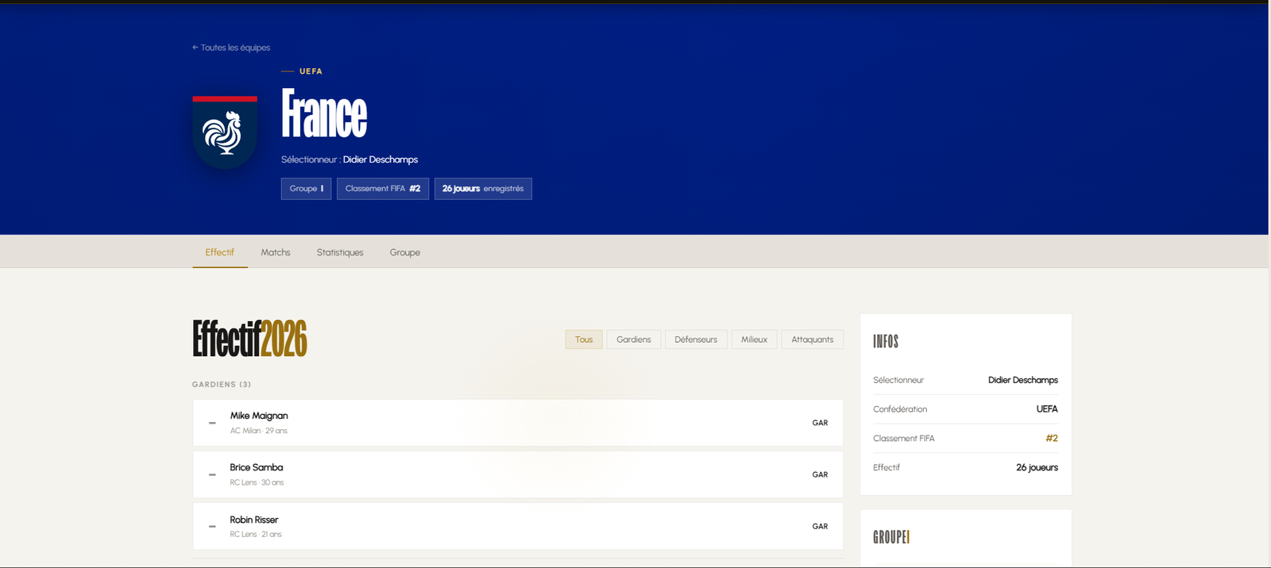Click the Groupe I heading in sidebar
Viewport: 1271px width, 568px height.
(891, 537)
